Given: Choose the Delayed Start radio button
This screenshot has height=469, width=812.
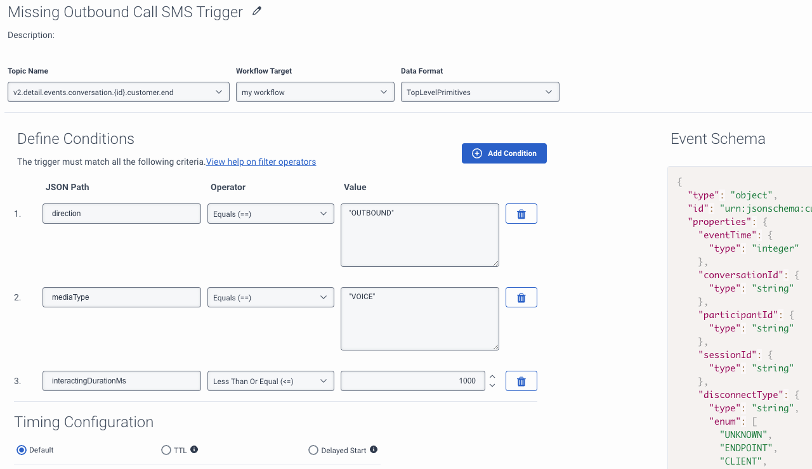Looking at the screenshot, I should (x=313, y=450).
